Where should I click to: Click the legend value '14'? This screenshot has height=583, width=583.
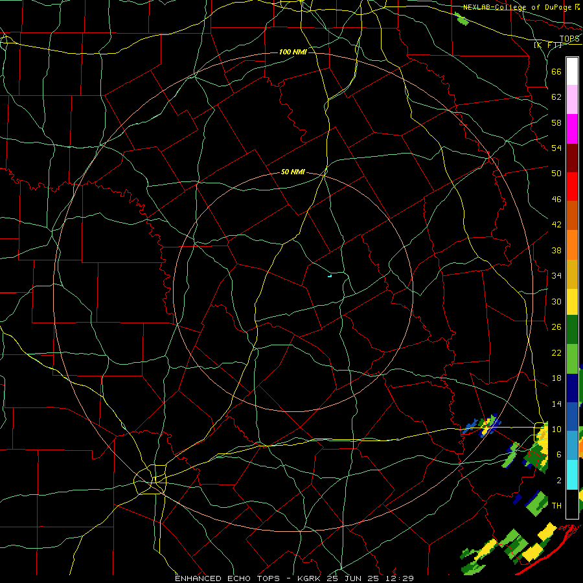[556, 404]
